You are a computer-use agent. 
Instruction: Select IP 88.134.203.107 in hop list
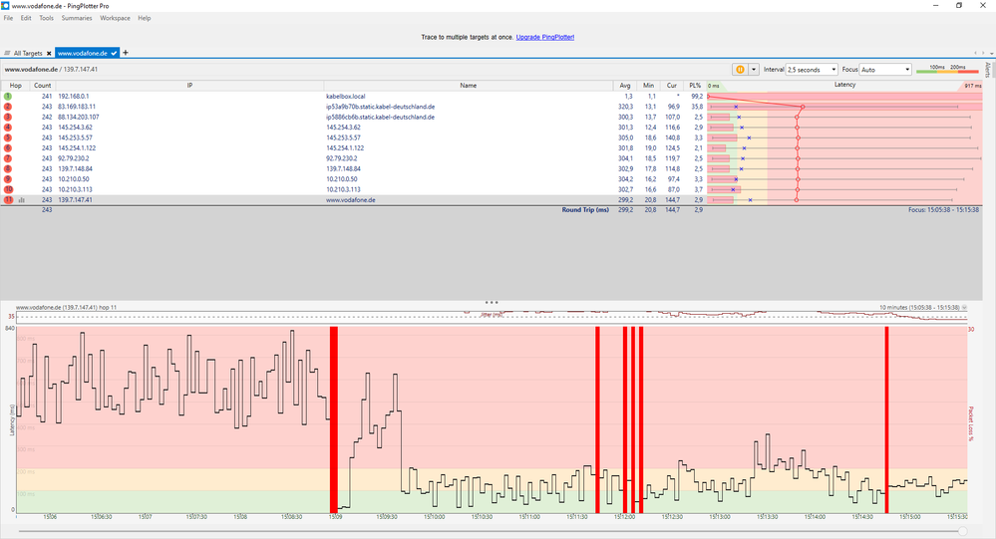(x=79, y=117)
